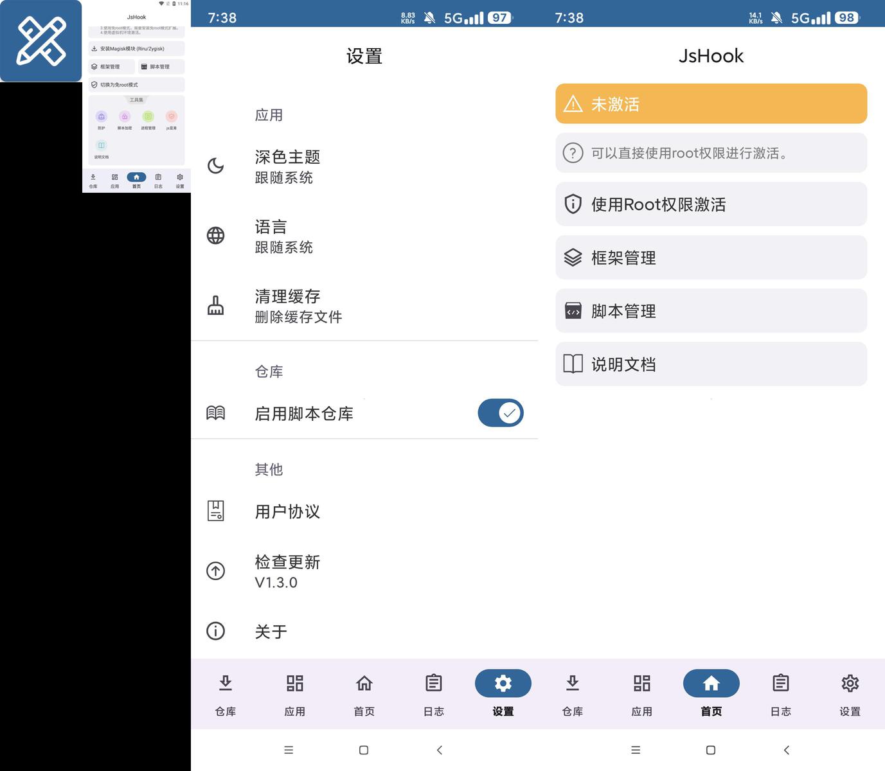This screenshot has width=885, height=771.
Task: Open 日志 log tab in settings screen
Action: pyautogui.click(x=434, y=694)
